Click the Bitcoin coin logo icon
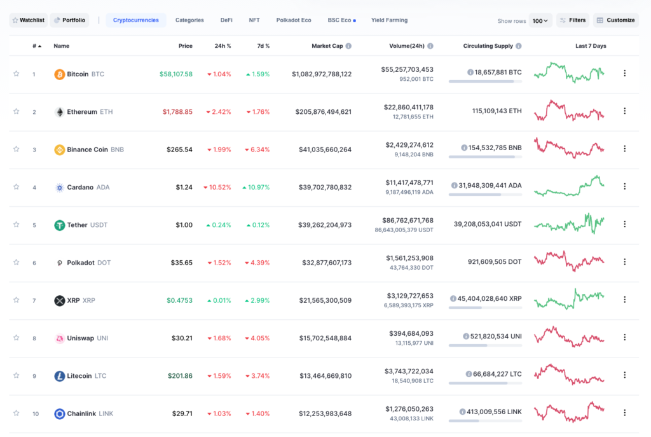This screenshot has width=651, height=437. 59,74
